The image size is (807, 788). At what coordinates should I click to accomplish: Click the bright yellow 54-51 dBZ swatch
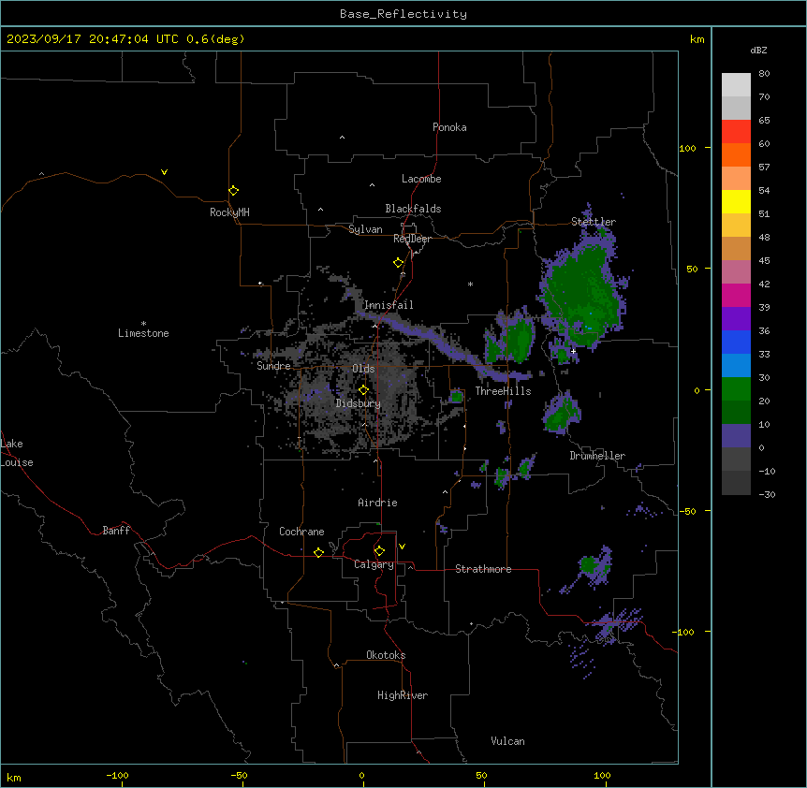[736, 201]
